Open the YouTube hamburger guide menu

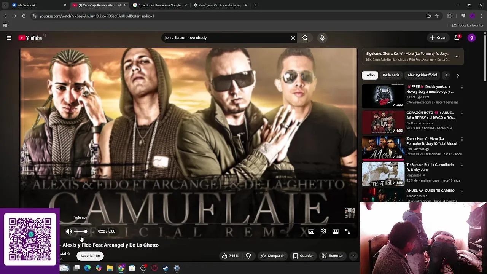(9, 38)
